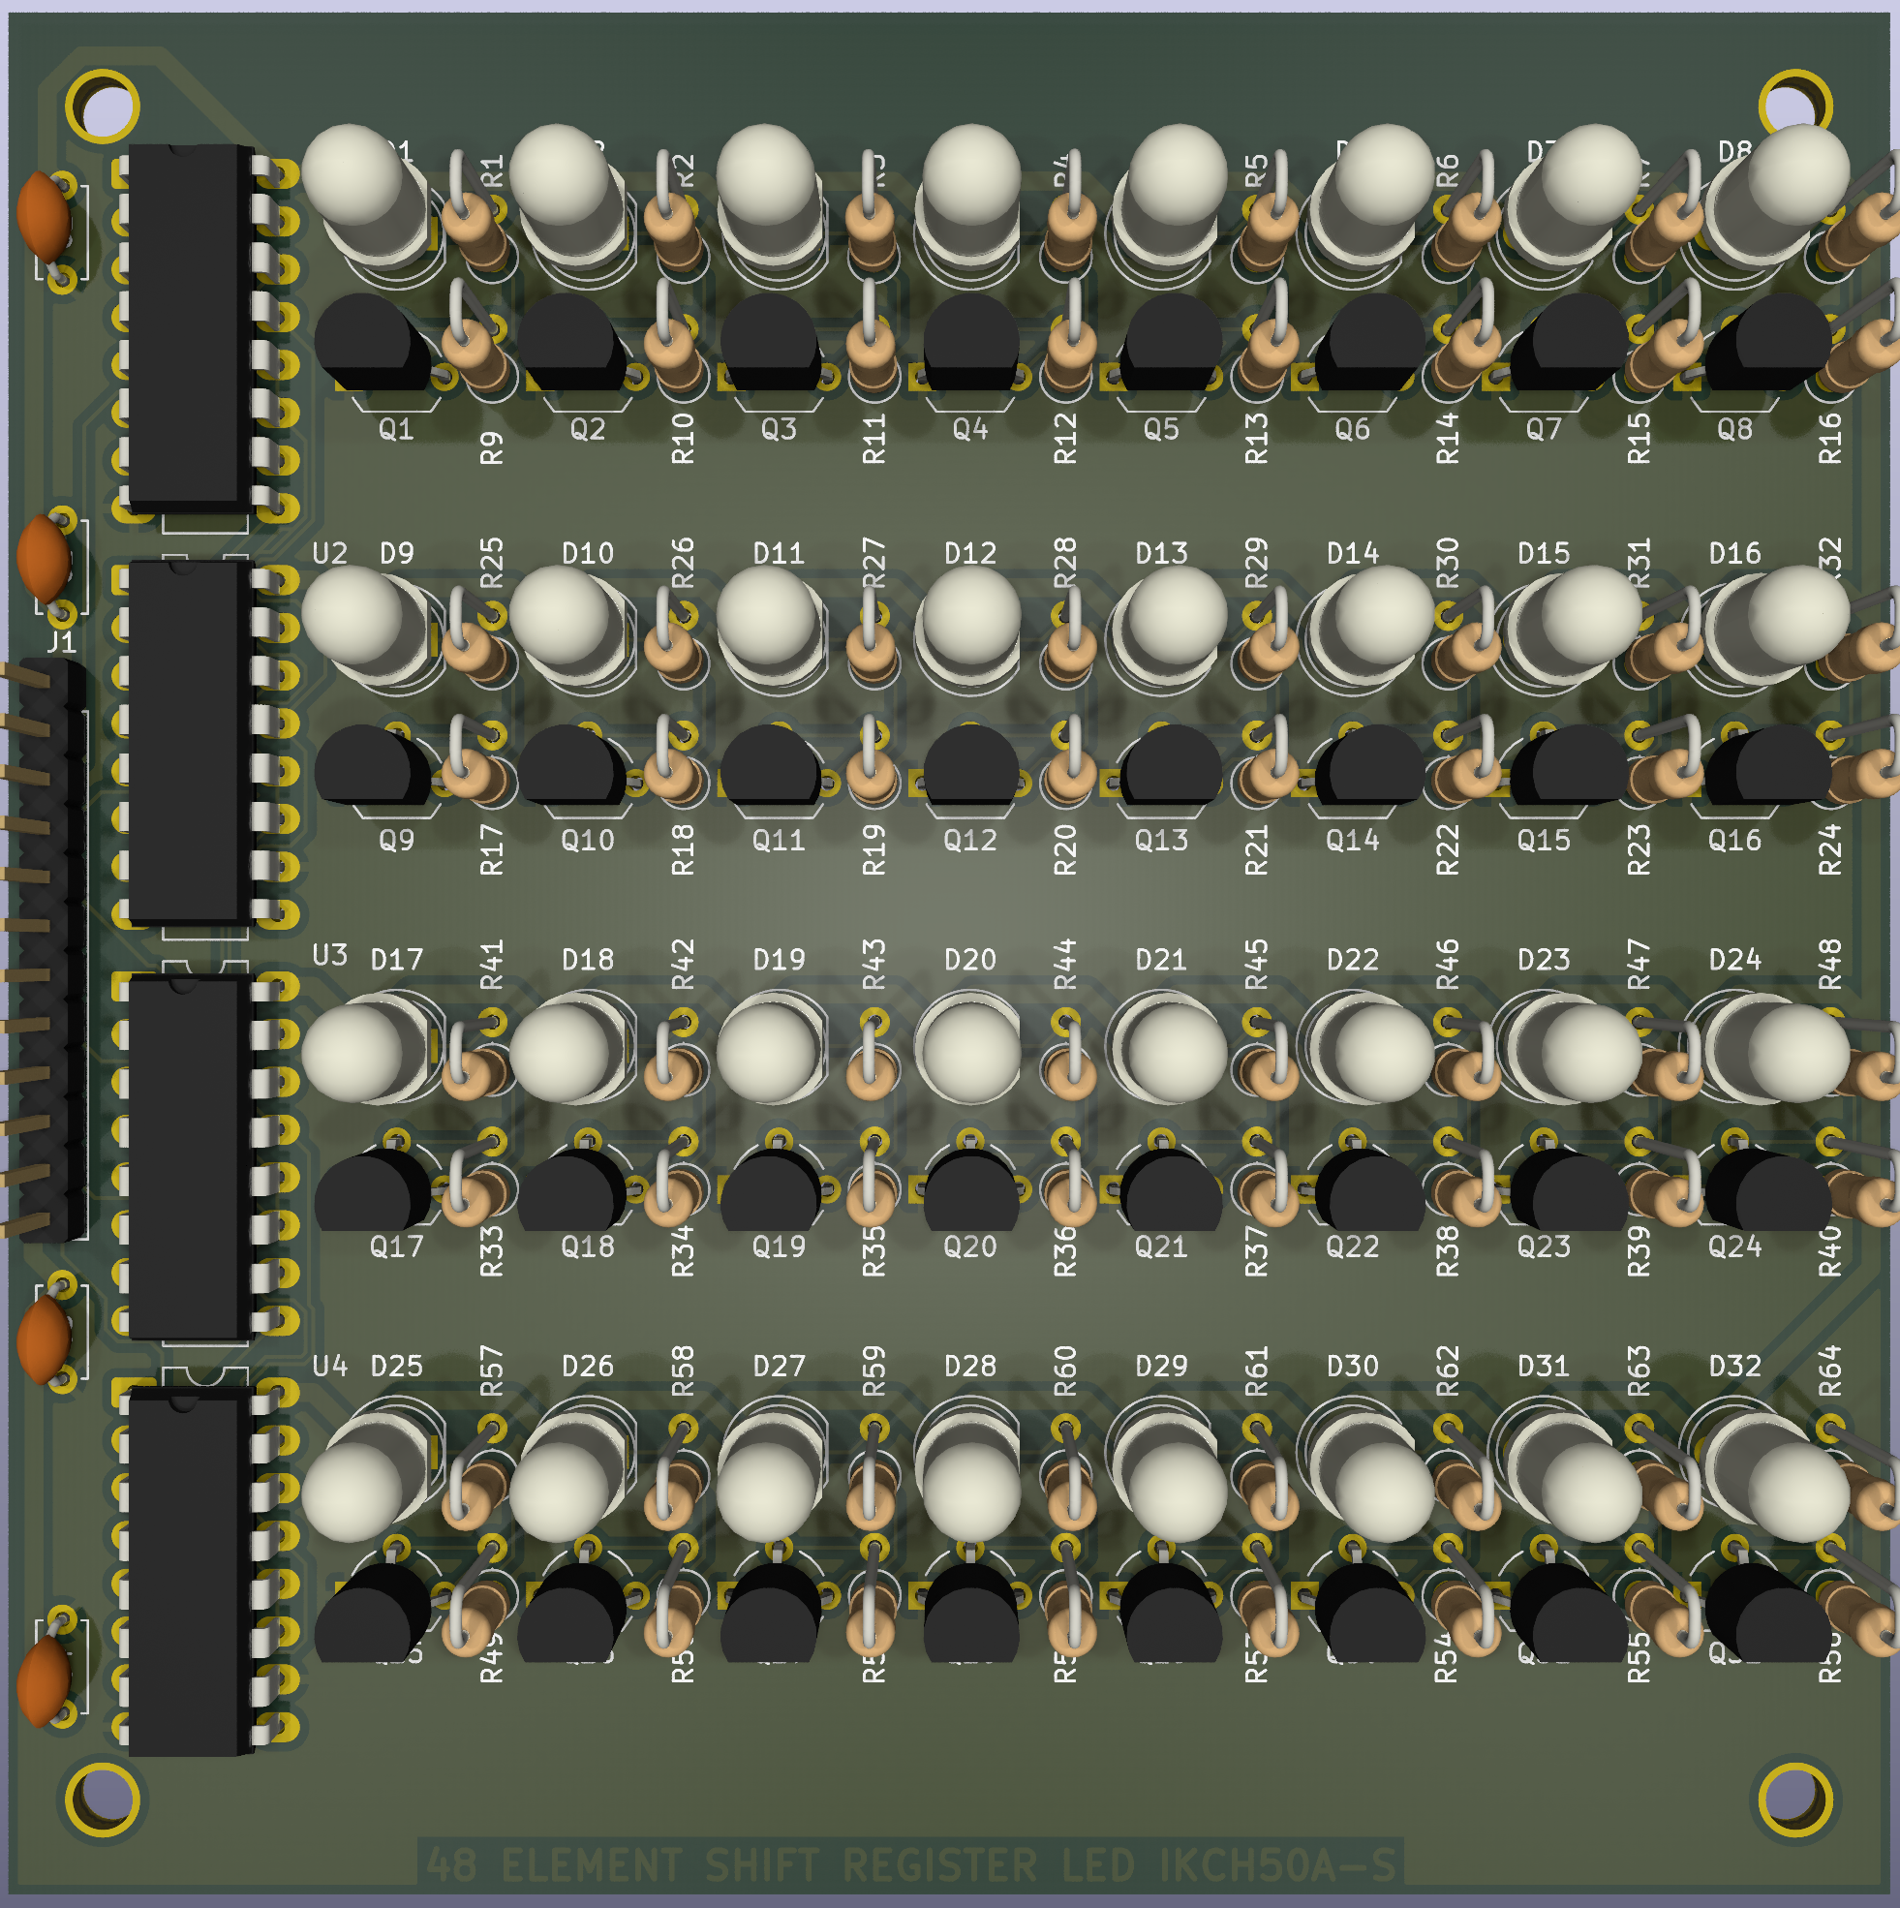Click the black transistor above the Q12 label
This screenshot has width=1900, height=1908.
pos(971,764)
